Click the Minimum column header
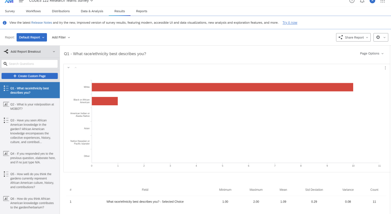 [225, 190]
